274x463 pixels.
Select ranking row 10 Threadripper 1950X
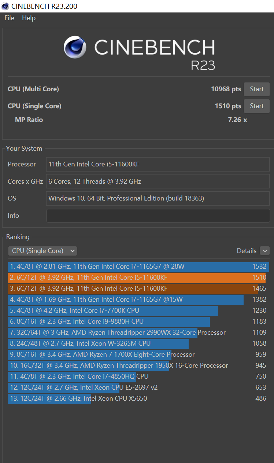(x=138, y=365)
